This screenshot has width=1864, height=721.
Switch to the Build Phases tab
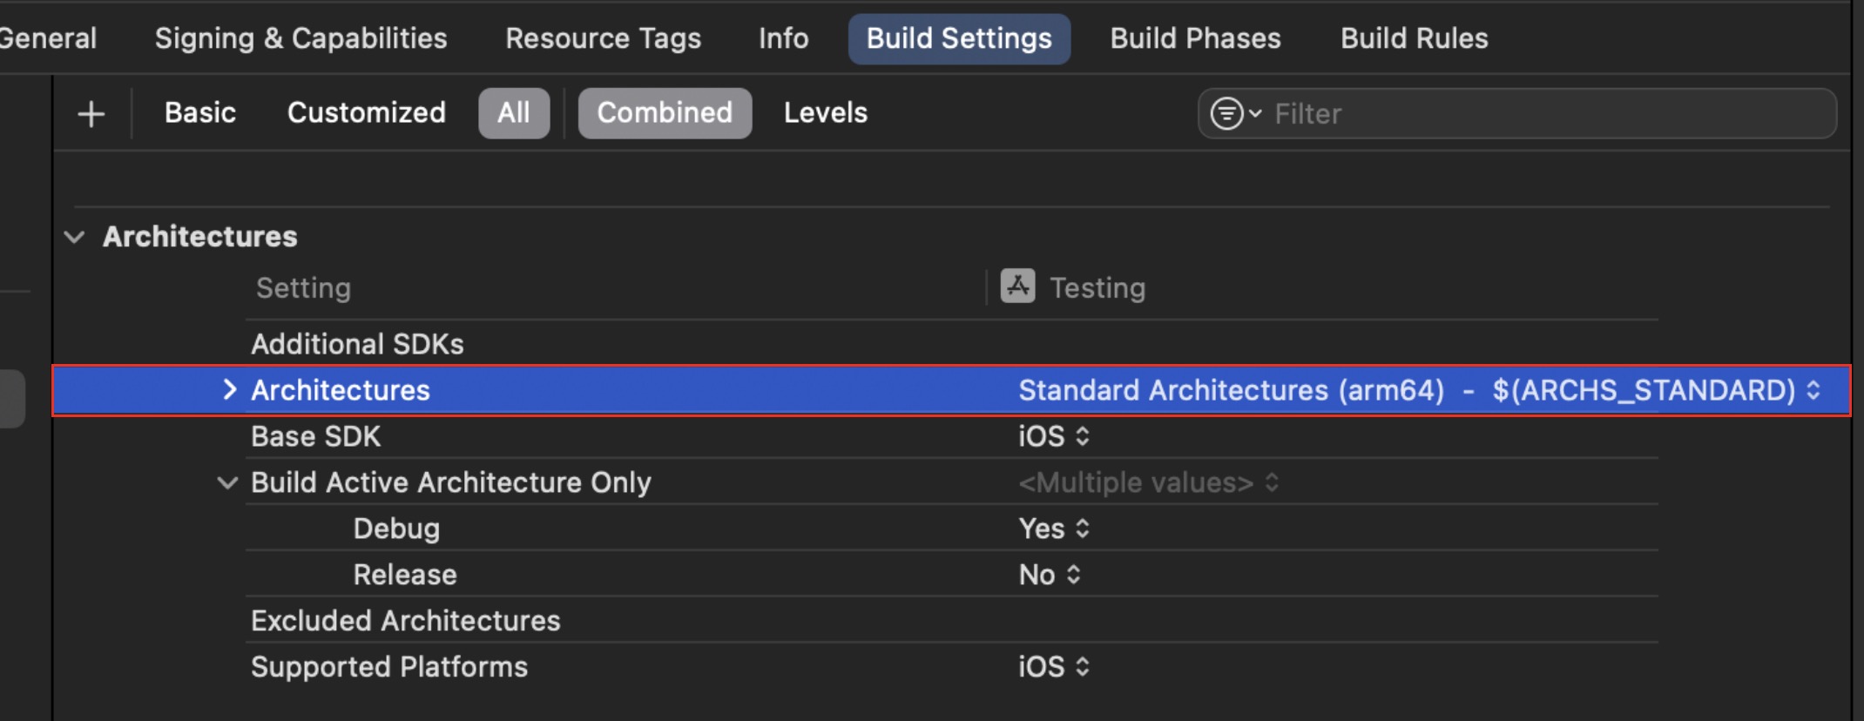(1195, 38)
